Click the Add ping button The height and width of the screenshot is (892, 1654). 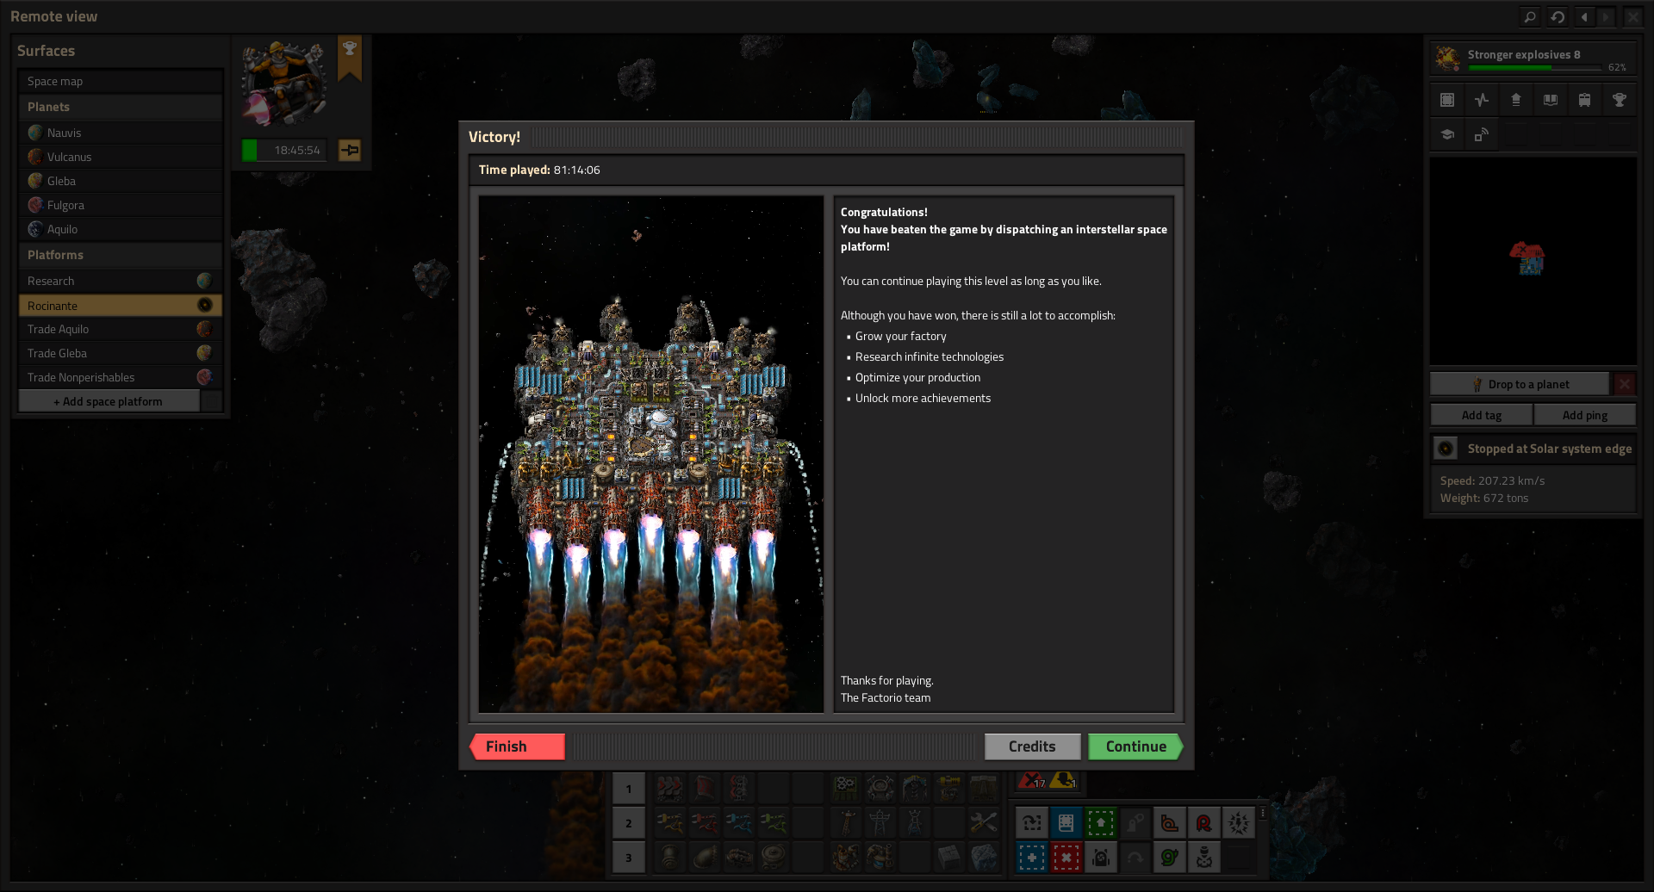[1584, 415]
